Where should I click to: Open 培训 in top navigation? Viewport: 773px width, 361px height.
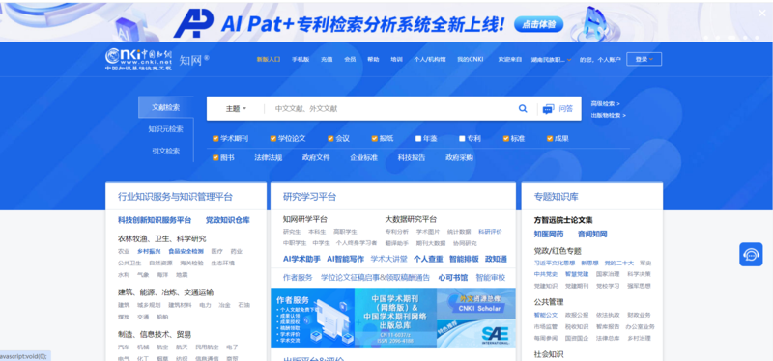click(x=396, y=59)
